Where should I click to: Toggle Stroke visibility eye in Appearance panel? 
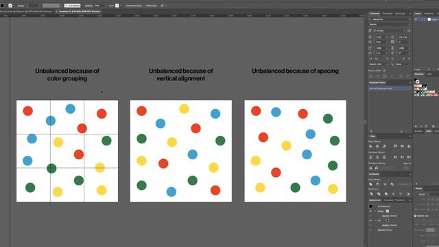pyautogui.click(x=370, y=211)
